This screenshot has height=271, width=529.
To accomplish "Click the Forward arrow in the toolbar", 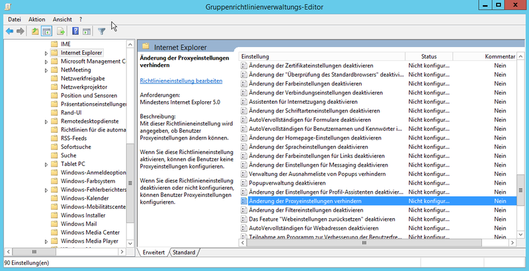I will click(x=20, y=31).
